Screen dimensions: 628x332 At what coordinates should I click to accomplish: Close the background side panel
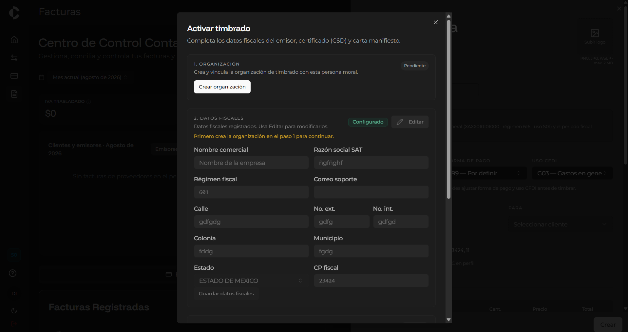click(x=619, y=9)
